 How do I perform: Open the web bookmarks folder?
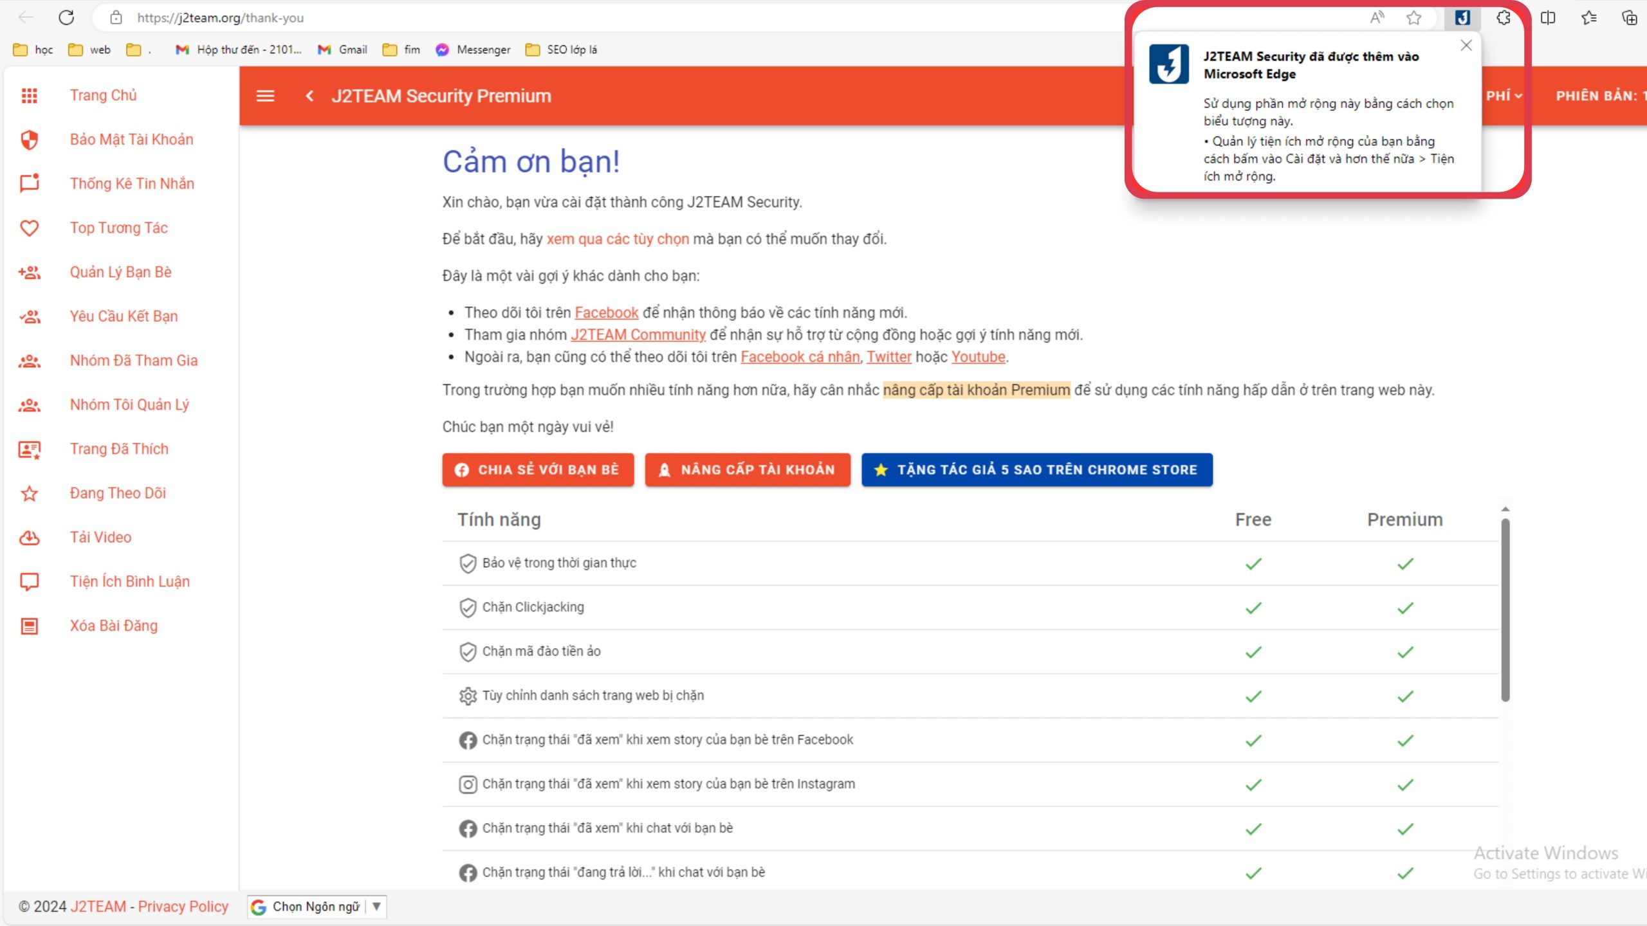click(89, 50)
